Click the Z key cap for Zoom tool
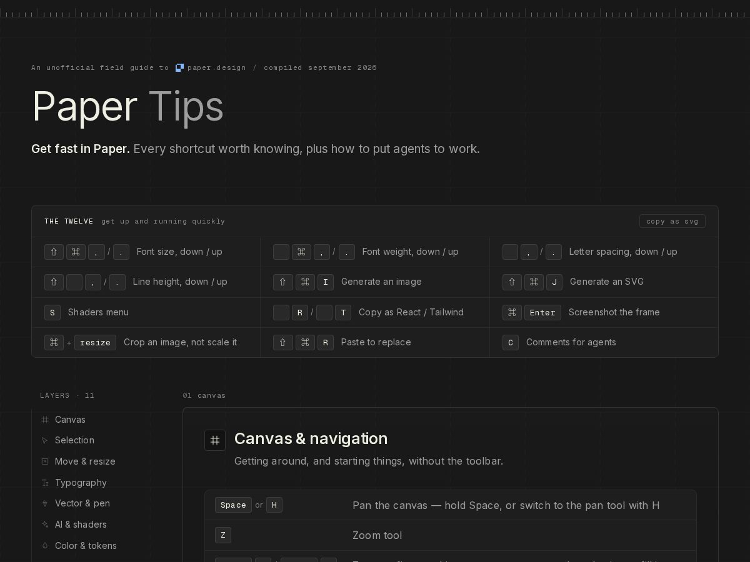This screenshot has width=750, height=562. coord(223,535)
